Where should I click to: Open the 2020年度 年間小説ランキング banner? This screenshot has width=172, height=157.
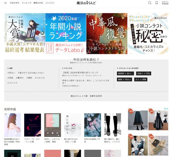pyautogui.click(x=66, y=34)
